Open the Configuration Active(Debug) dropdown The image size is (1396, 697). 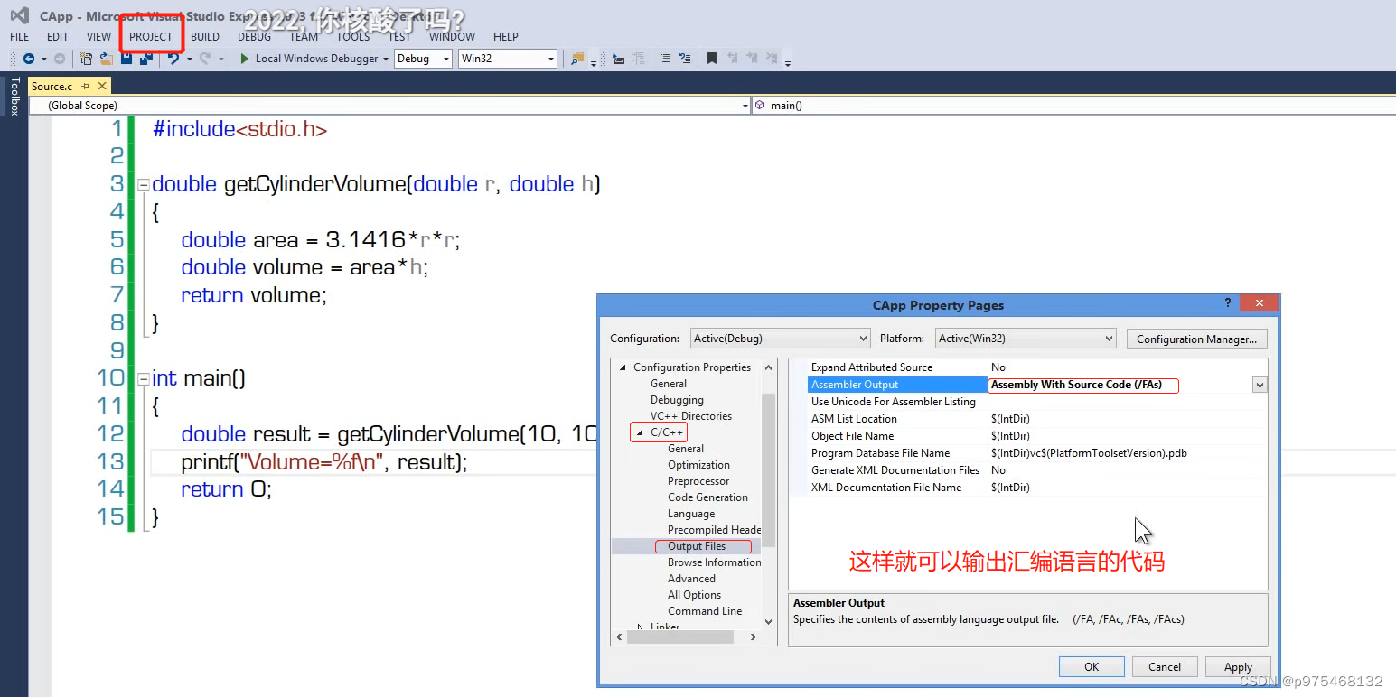781,339
